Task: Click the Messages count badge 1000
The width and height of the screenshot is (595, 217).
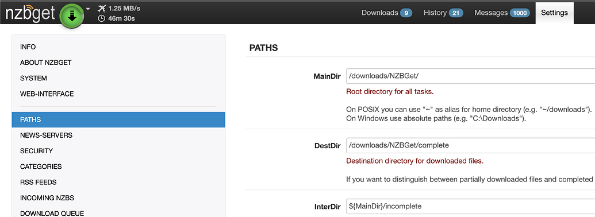Action: 520,13
